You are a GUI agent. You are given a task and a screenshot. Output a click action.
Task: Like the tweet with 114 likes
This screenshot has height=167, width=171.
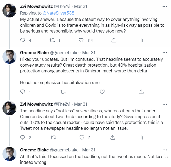[x=82, y=40]
